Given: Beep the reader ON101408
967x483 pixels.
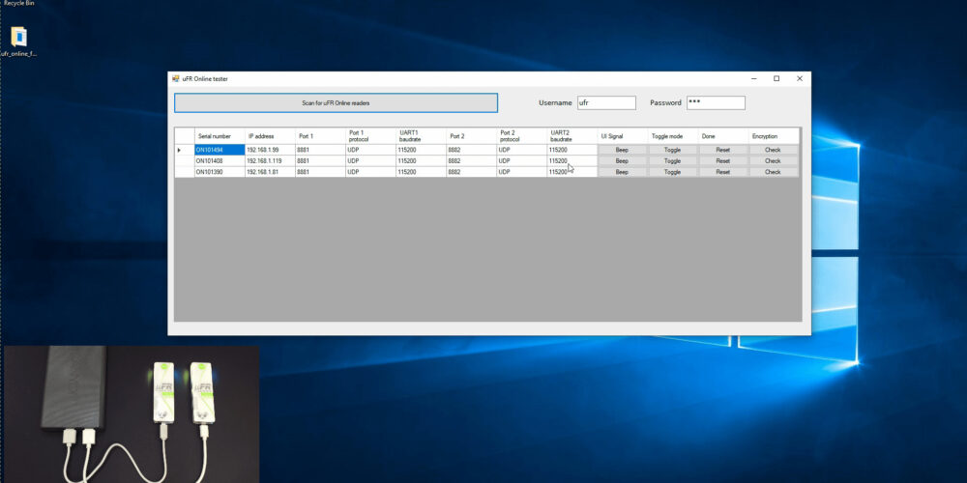Looking at the screenshot, I should click(622, 160).
